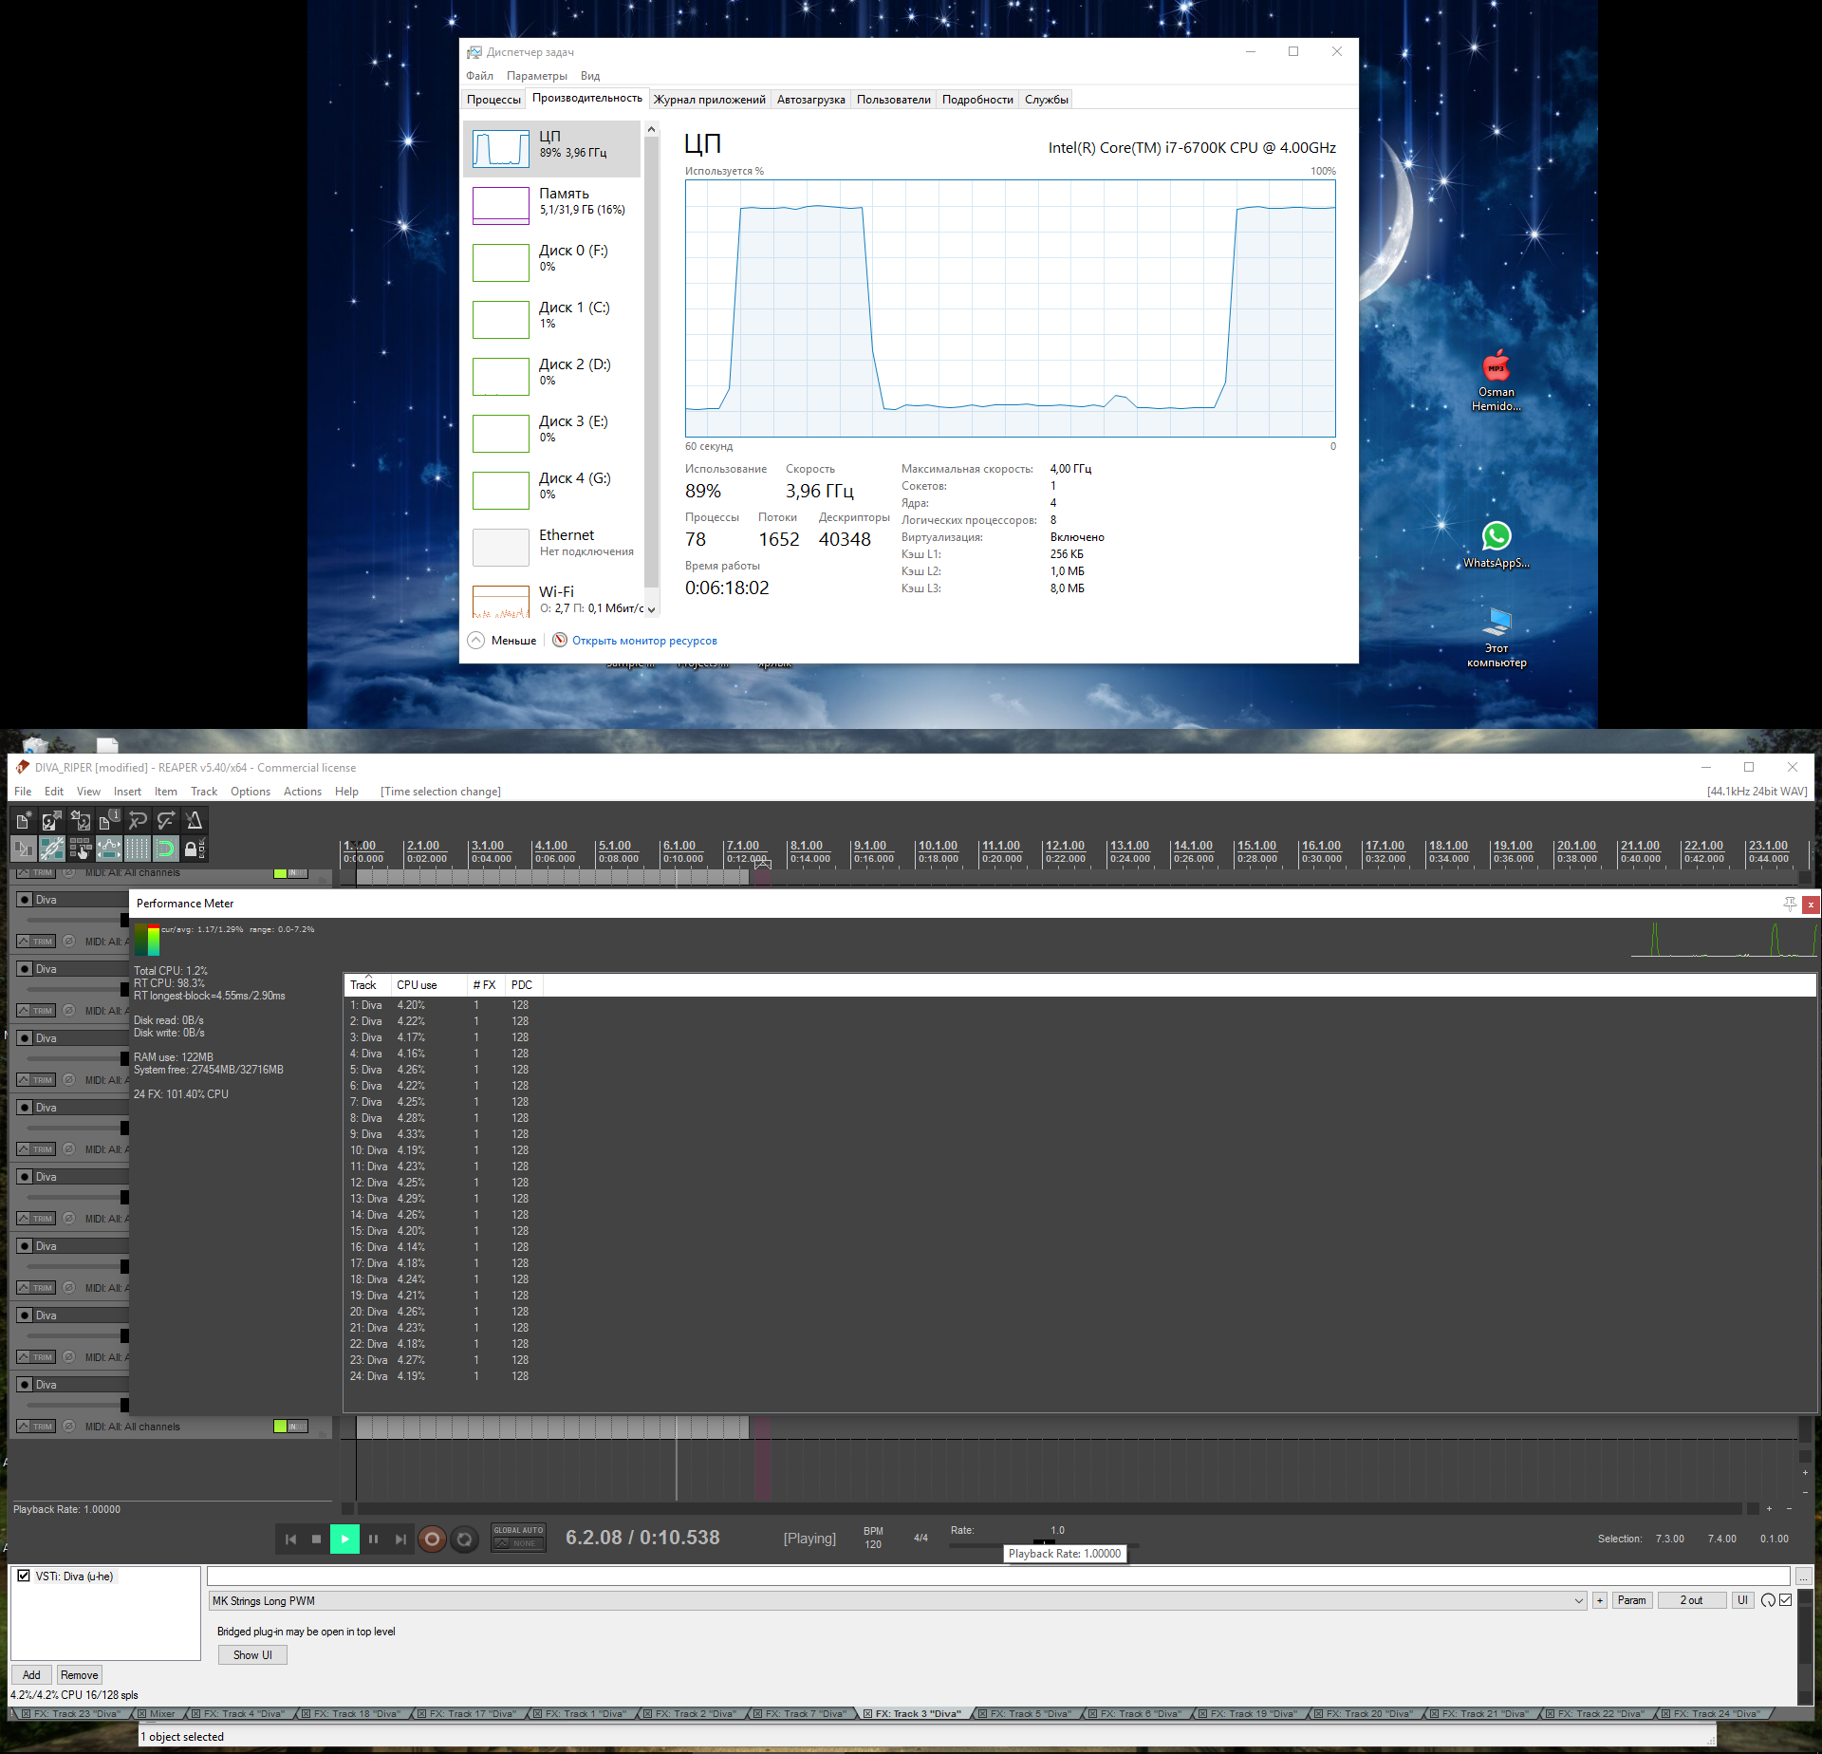1822x1754 pixels.
Task: Toggle the VSTi: Diva (u-he) enable checkbox
Action: coord(24,1576)
